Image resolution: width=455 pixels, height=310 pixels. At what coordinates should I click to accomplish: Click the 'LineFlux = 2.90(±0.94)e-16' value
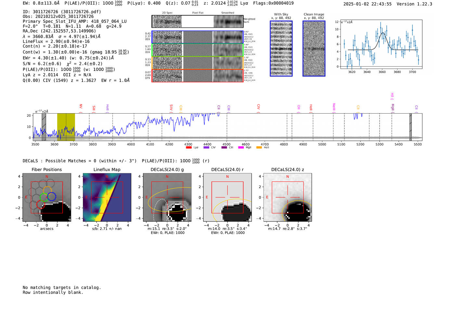point(56,41)
